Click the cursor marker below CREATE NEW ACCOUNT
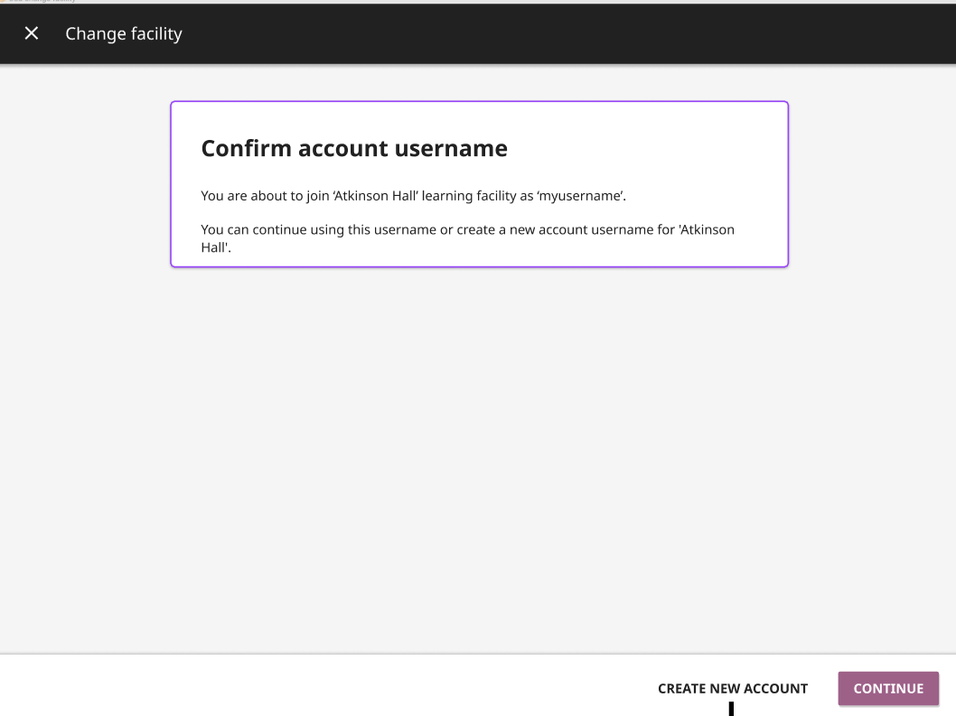Image resolution: width=956 pixels, height=716 pixels. [x=730, y=710]
